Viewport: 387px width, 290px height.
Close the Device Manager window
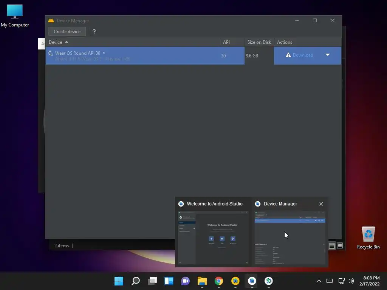[333, 20]
